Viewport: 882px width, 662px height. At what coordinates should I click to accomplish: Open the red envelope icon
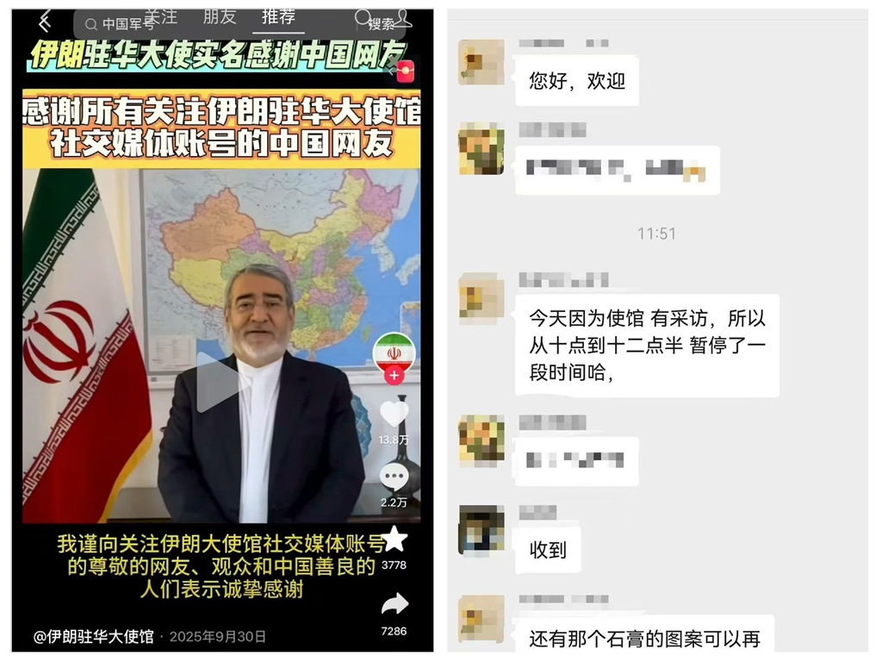point(406,72)
